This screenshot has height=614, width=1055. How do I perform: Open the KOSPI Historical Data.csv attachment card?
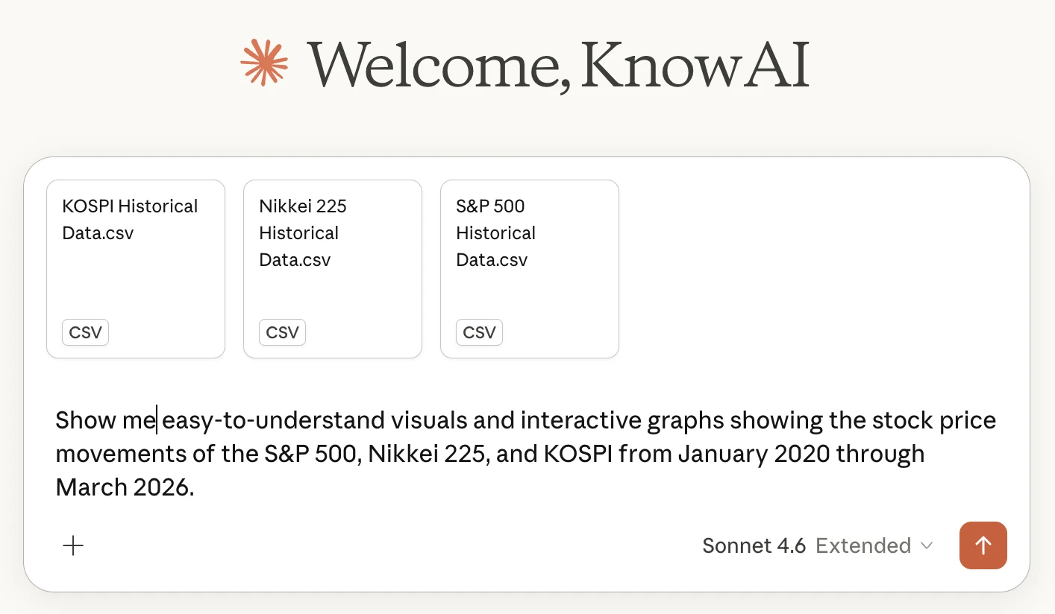click(136, 276)
